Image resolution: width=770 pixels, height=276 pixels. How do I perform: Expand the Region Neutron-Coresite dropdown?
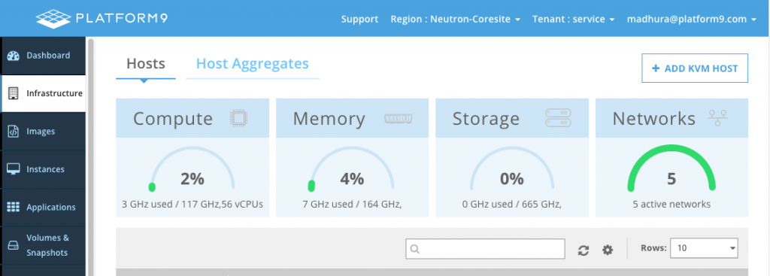455,20
